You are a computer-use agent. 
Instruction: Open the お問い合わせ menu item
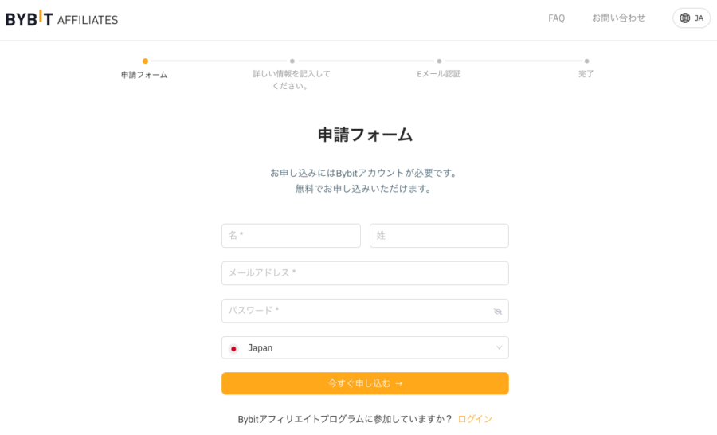point(618,18)
